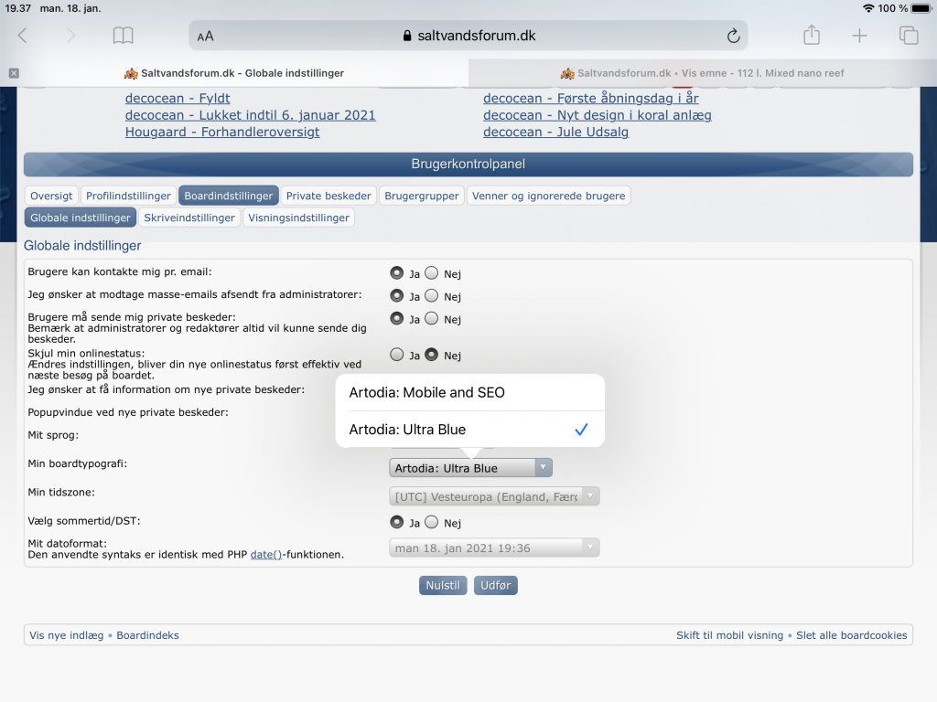The image size is (937, 702).
Task: Click the Boardindeks link
Action: (147, 635)
